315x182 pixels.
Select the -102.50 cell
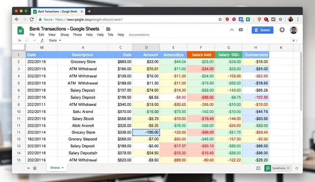click(256, 97)
